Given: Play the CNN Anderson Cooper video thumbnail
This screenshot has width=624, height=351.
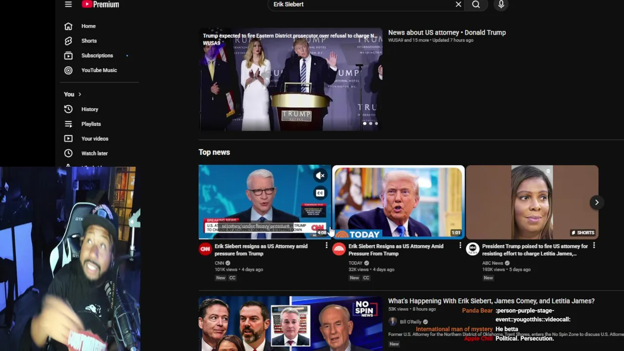Looking at the screenshot, I should coord(264,202).
